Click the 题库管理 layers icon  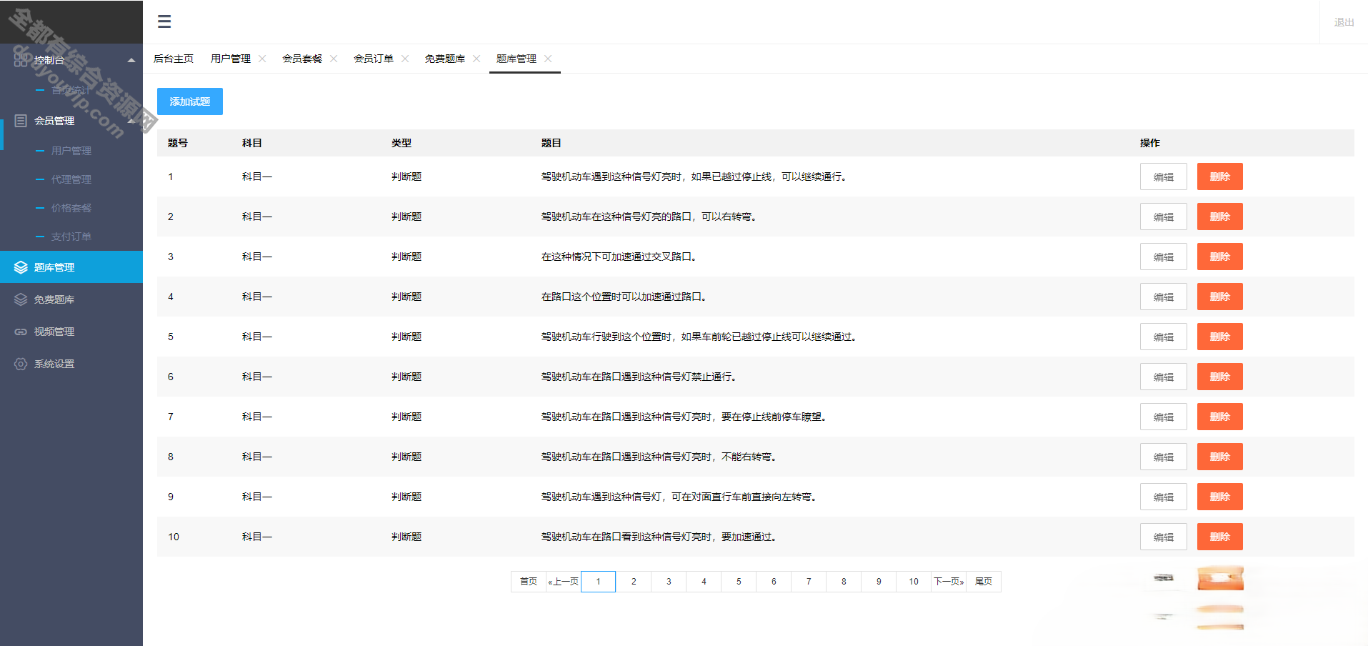pyautogui.click(x=21, y=267)
